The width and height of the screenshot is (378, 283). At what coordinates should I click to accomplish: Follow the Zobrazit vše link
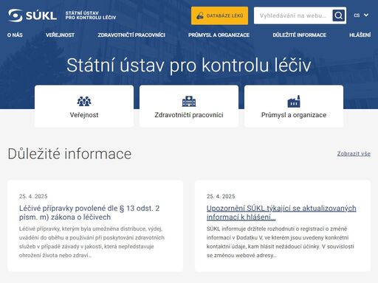(354, 153)
